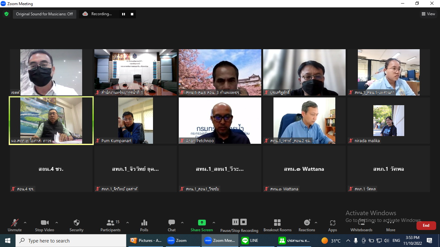Toggle Original Sound for Musicians off button
440x247 pixels.
[x=44, y=14]
